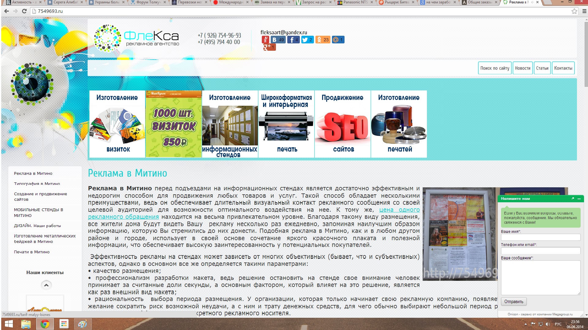Open File Explorer from the taskbar
Viewport: 588px width, 330px height.
click(26, 324)
